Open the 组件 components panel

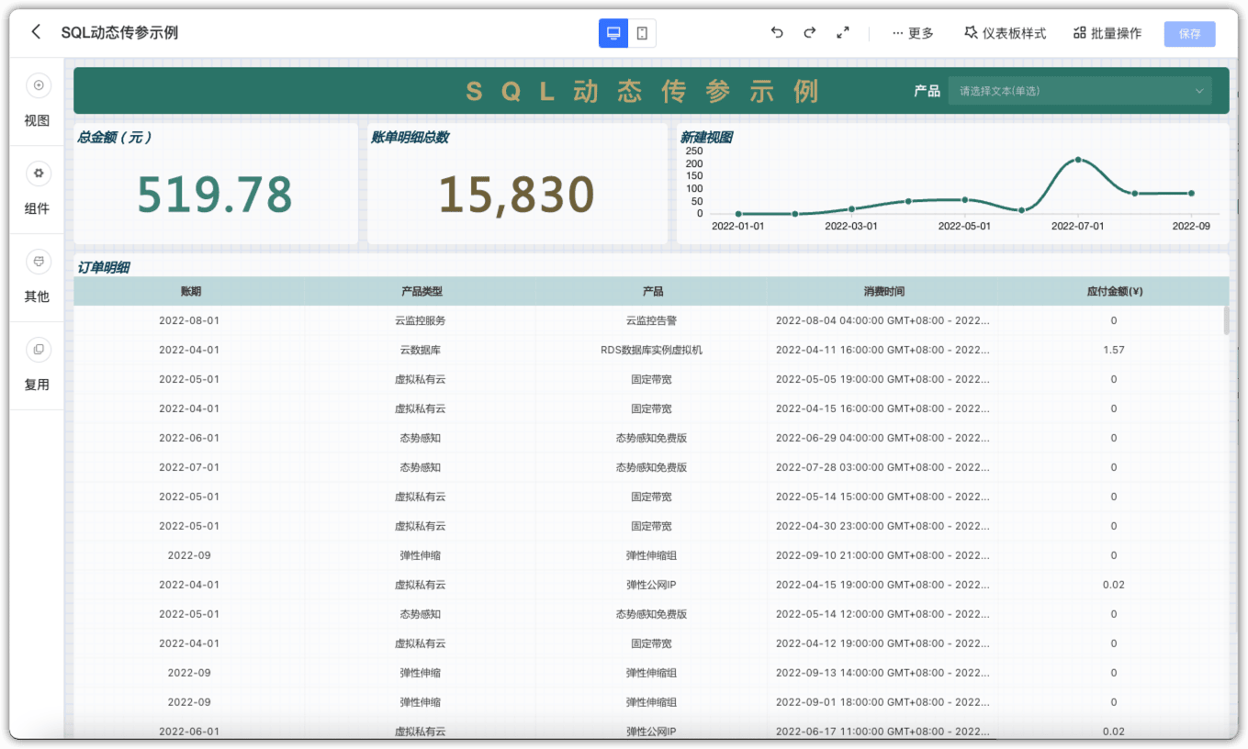pos(38,189)
